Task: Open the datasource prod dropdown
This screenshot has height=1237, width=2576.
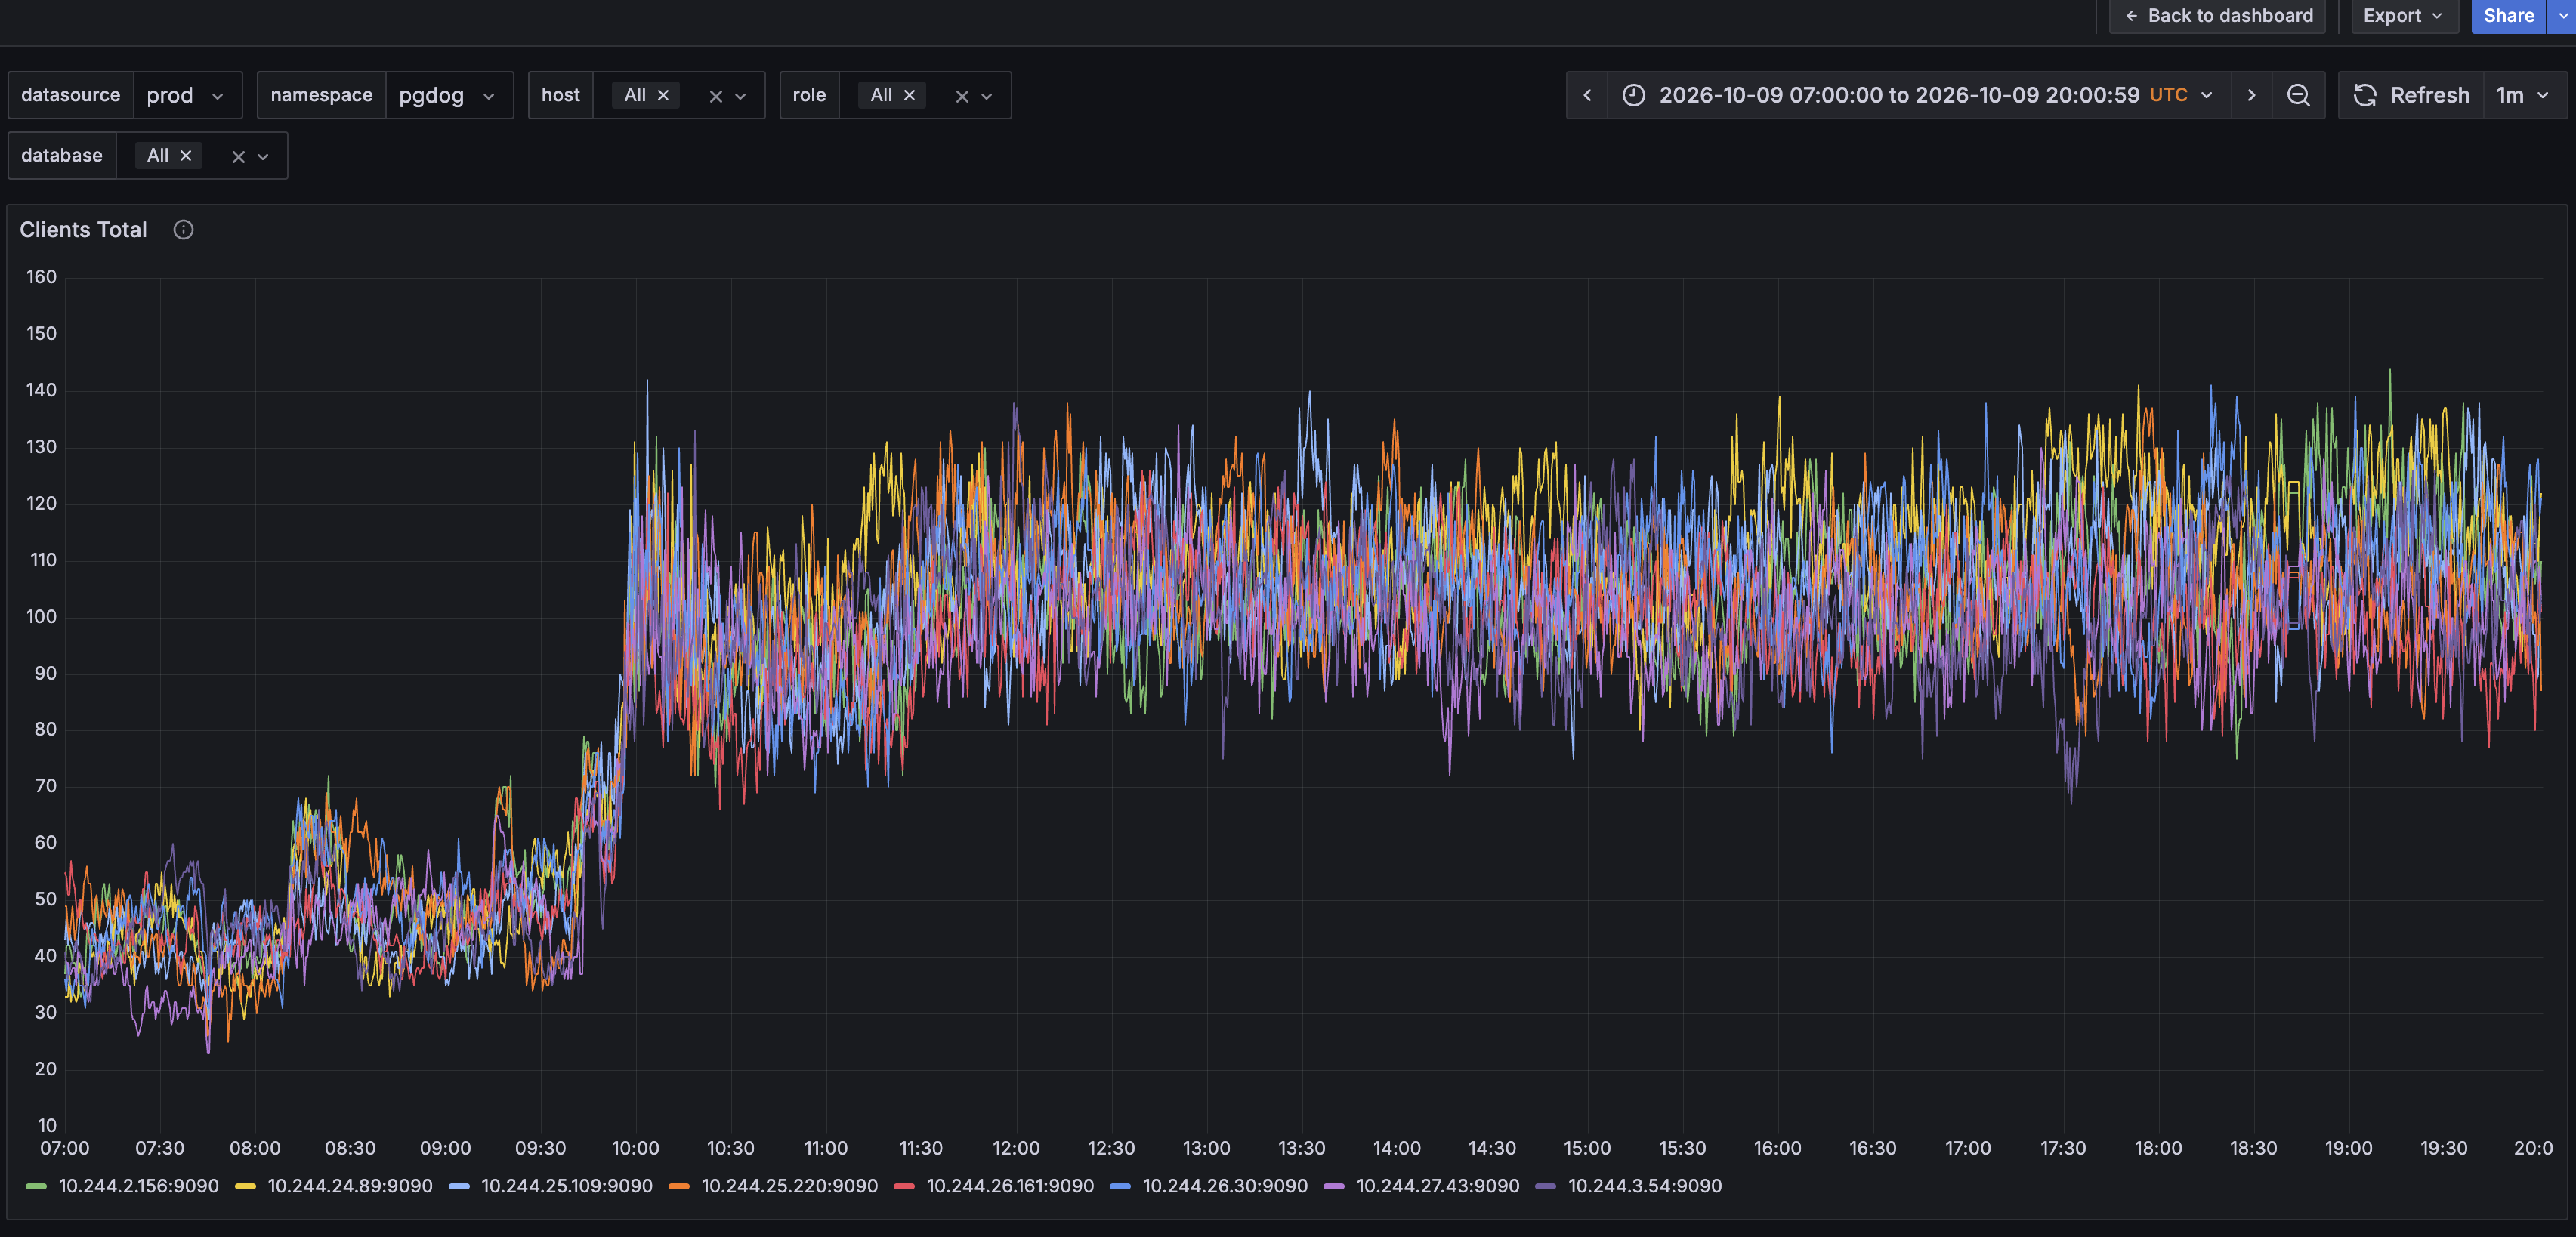Action: [x=187, y=95]
